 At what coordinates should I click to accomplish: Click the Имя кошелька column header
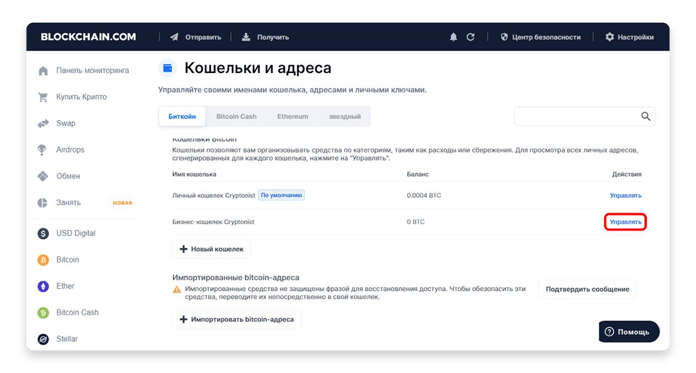click(x=194, y=174)
